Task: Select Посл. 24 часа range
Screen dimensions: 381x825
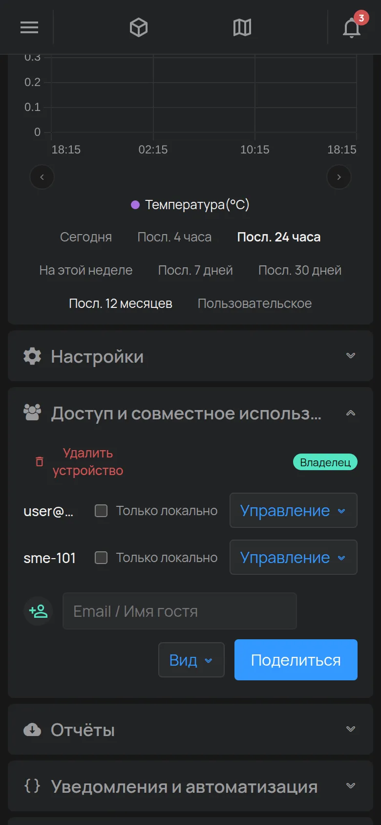Action: (x=279, y=237)
